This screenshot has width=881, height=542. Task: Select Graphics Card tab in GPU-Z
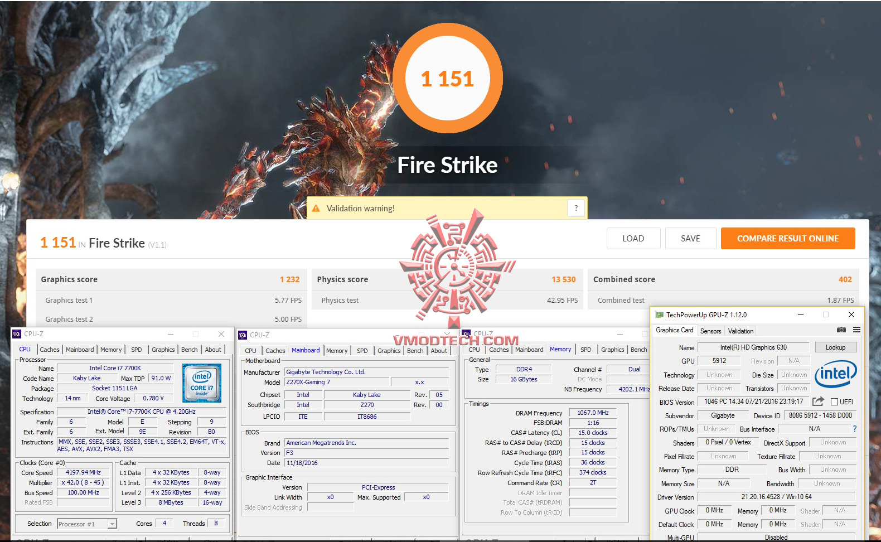(x=675, y=330)
